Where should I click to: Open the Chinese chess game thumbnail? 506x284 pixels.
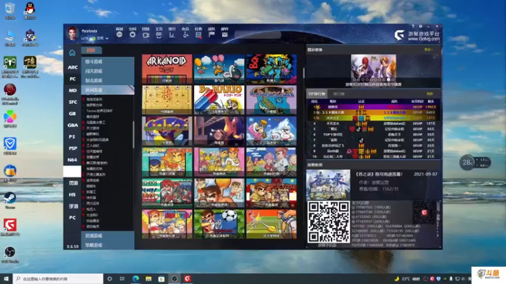point(167,100)
